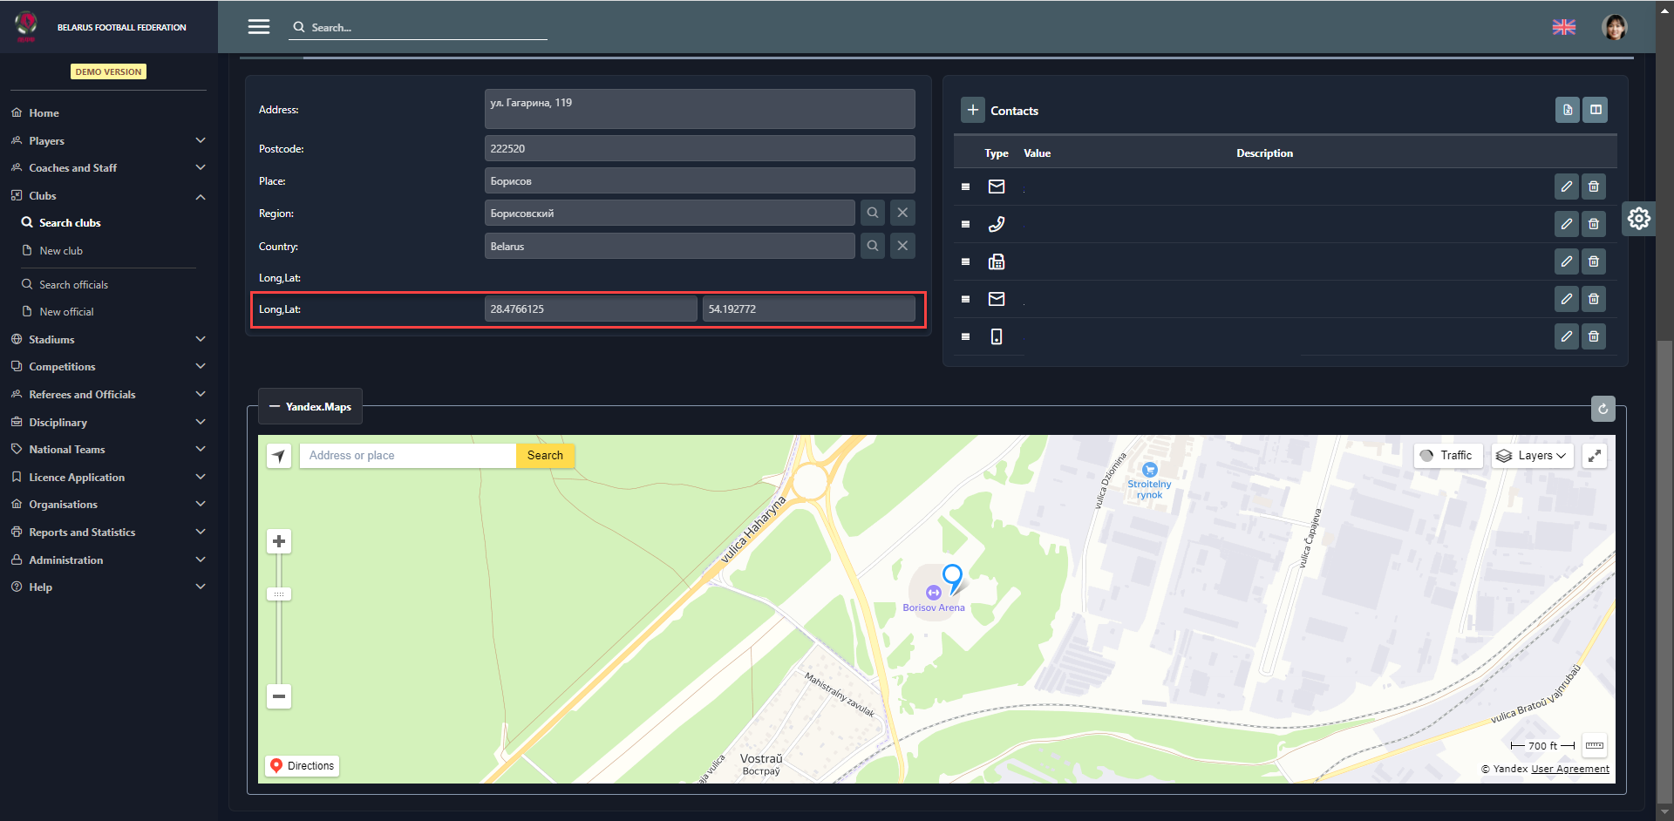The height and width of the screenshot is (821, 1674).
Task: Click the add contact plus icon
Action: 973,111
